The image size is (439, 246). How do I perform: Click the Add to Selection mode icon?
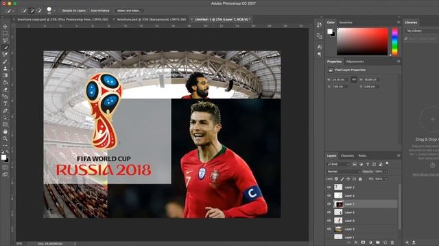32,11
